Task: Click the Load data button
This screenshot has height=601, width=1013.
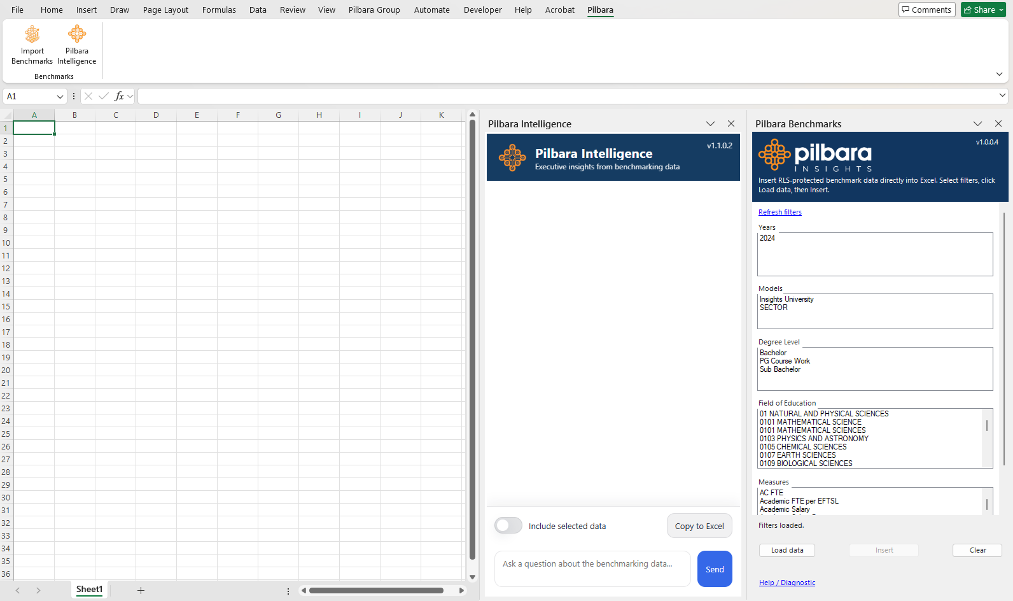Action: tap(787, 550)
